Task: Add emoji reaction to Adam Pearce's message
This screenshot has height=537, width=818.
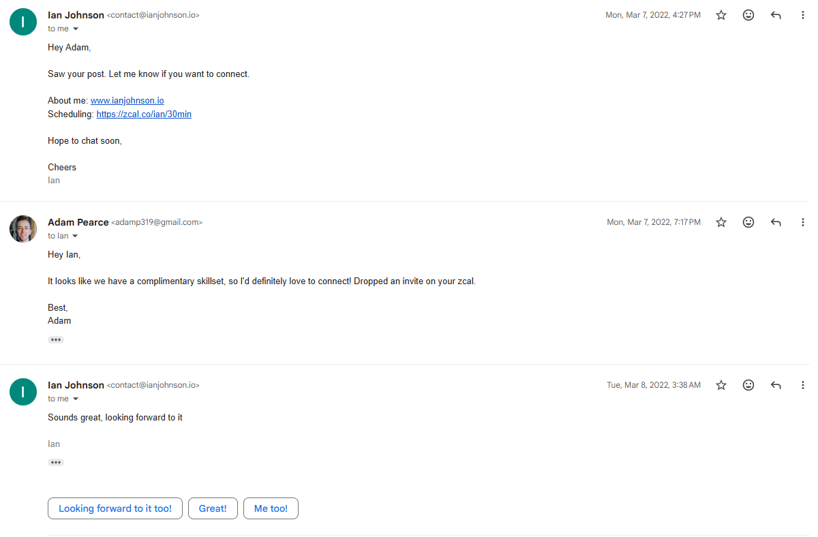Action: click(748, 222)
